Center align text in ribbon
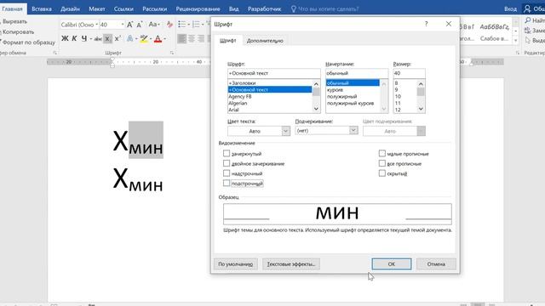545x306 pixels. 191,38
